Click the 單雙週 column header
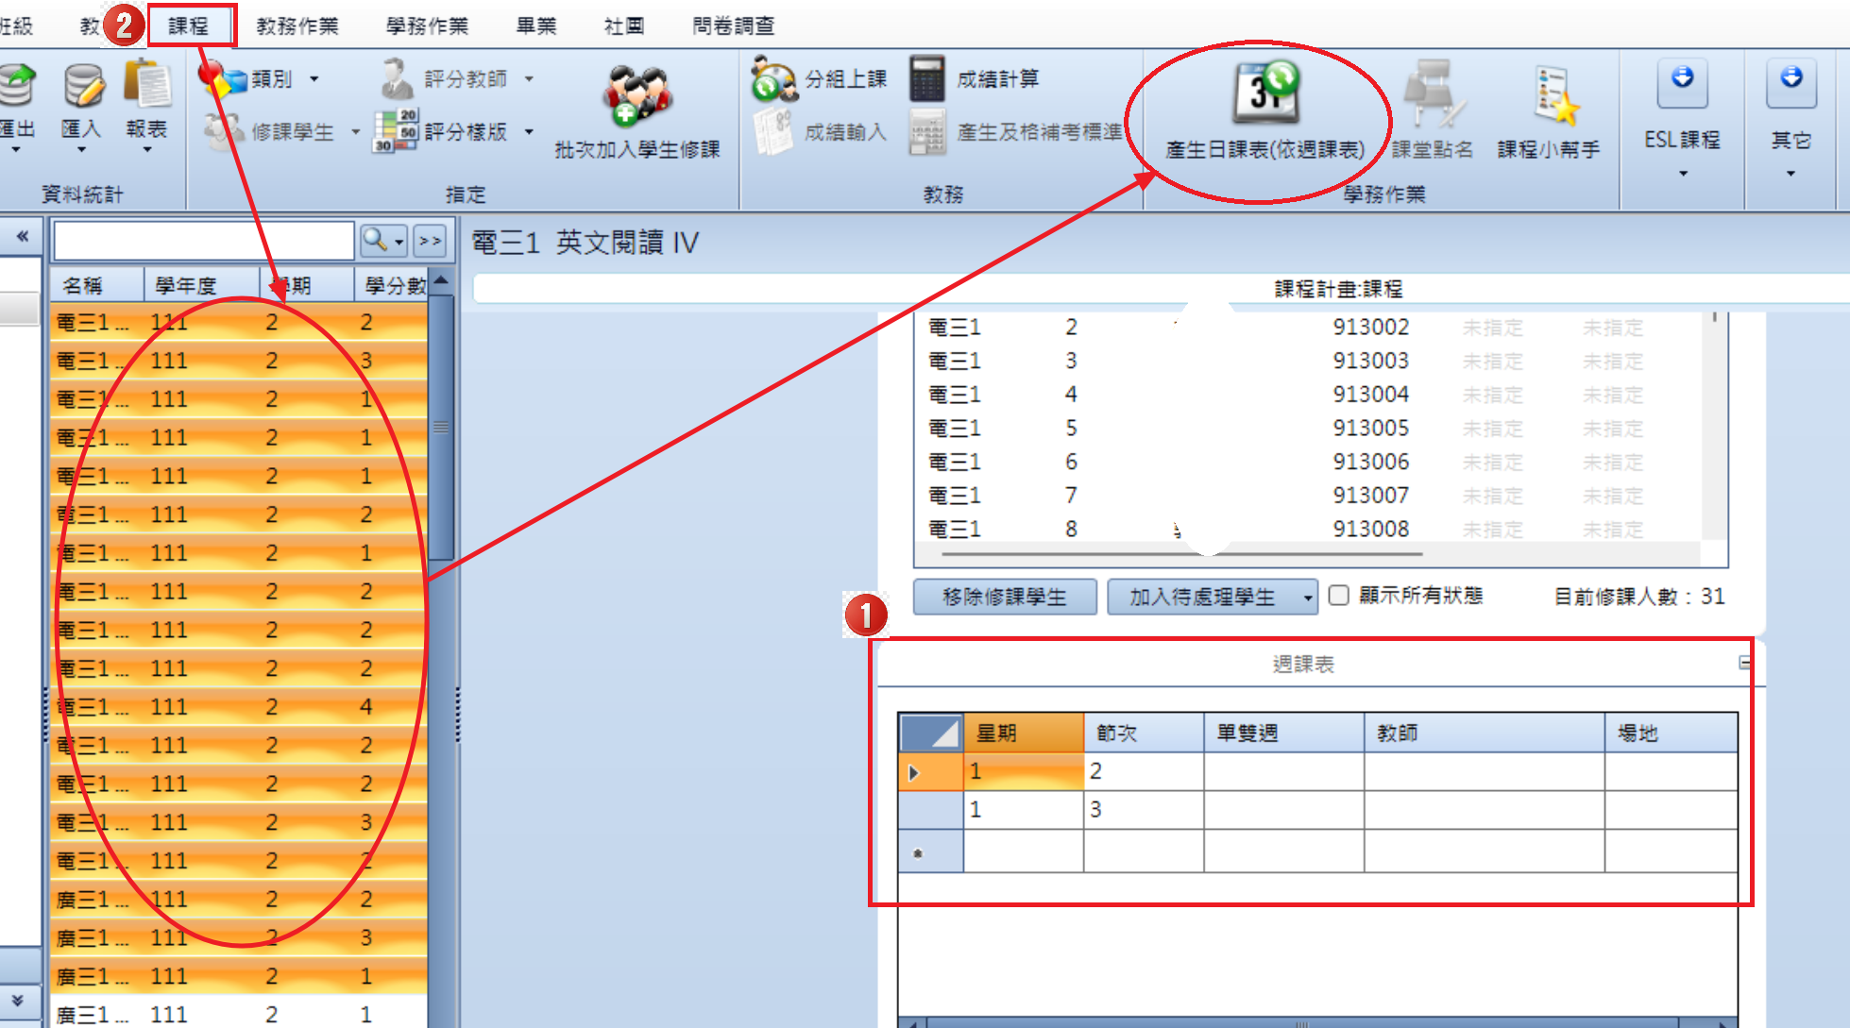1850x1028 pixels. [1284, 733]
